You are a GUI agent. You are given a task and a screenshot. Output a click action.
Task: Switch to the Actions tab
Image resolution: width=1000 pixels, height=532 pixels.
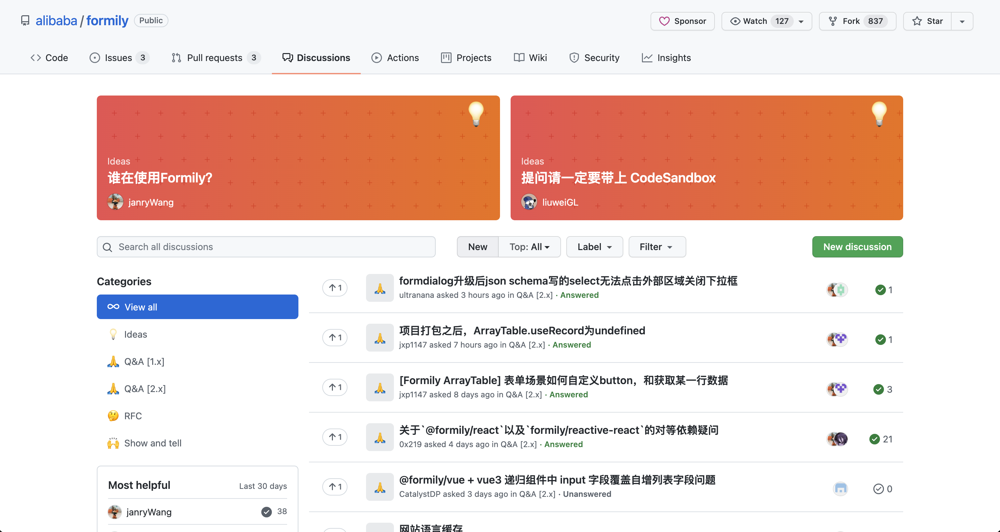[x=395, y=57]
